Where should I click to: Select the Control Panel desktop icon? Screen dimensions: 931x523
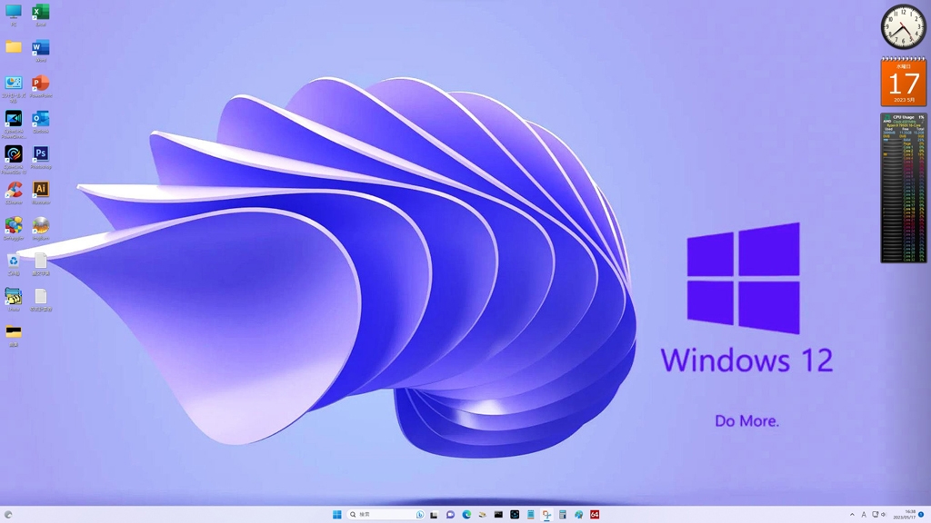[x=13, y=88]
